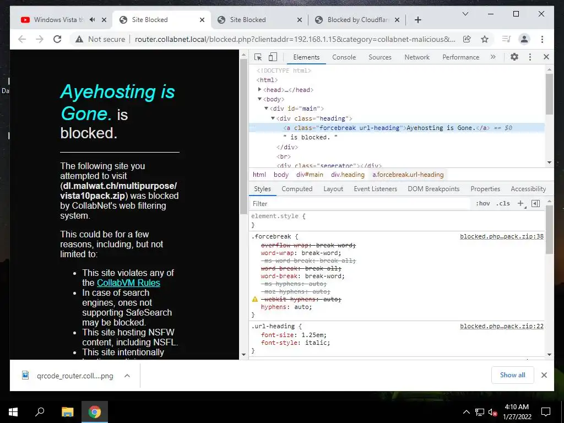Toggle the .cls class editor
The image size is (564, 423).
click(x=503, y=204)
